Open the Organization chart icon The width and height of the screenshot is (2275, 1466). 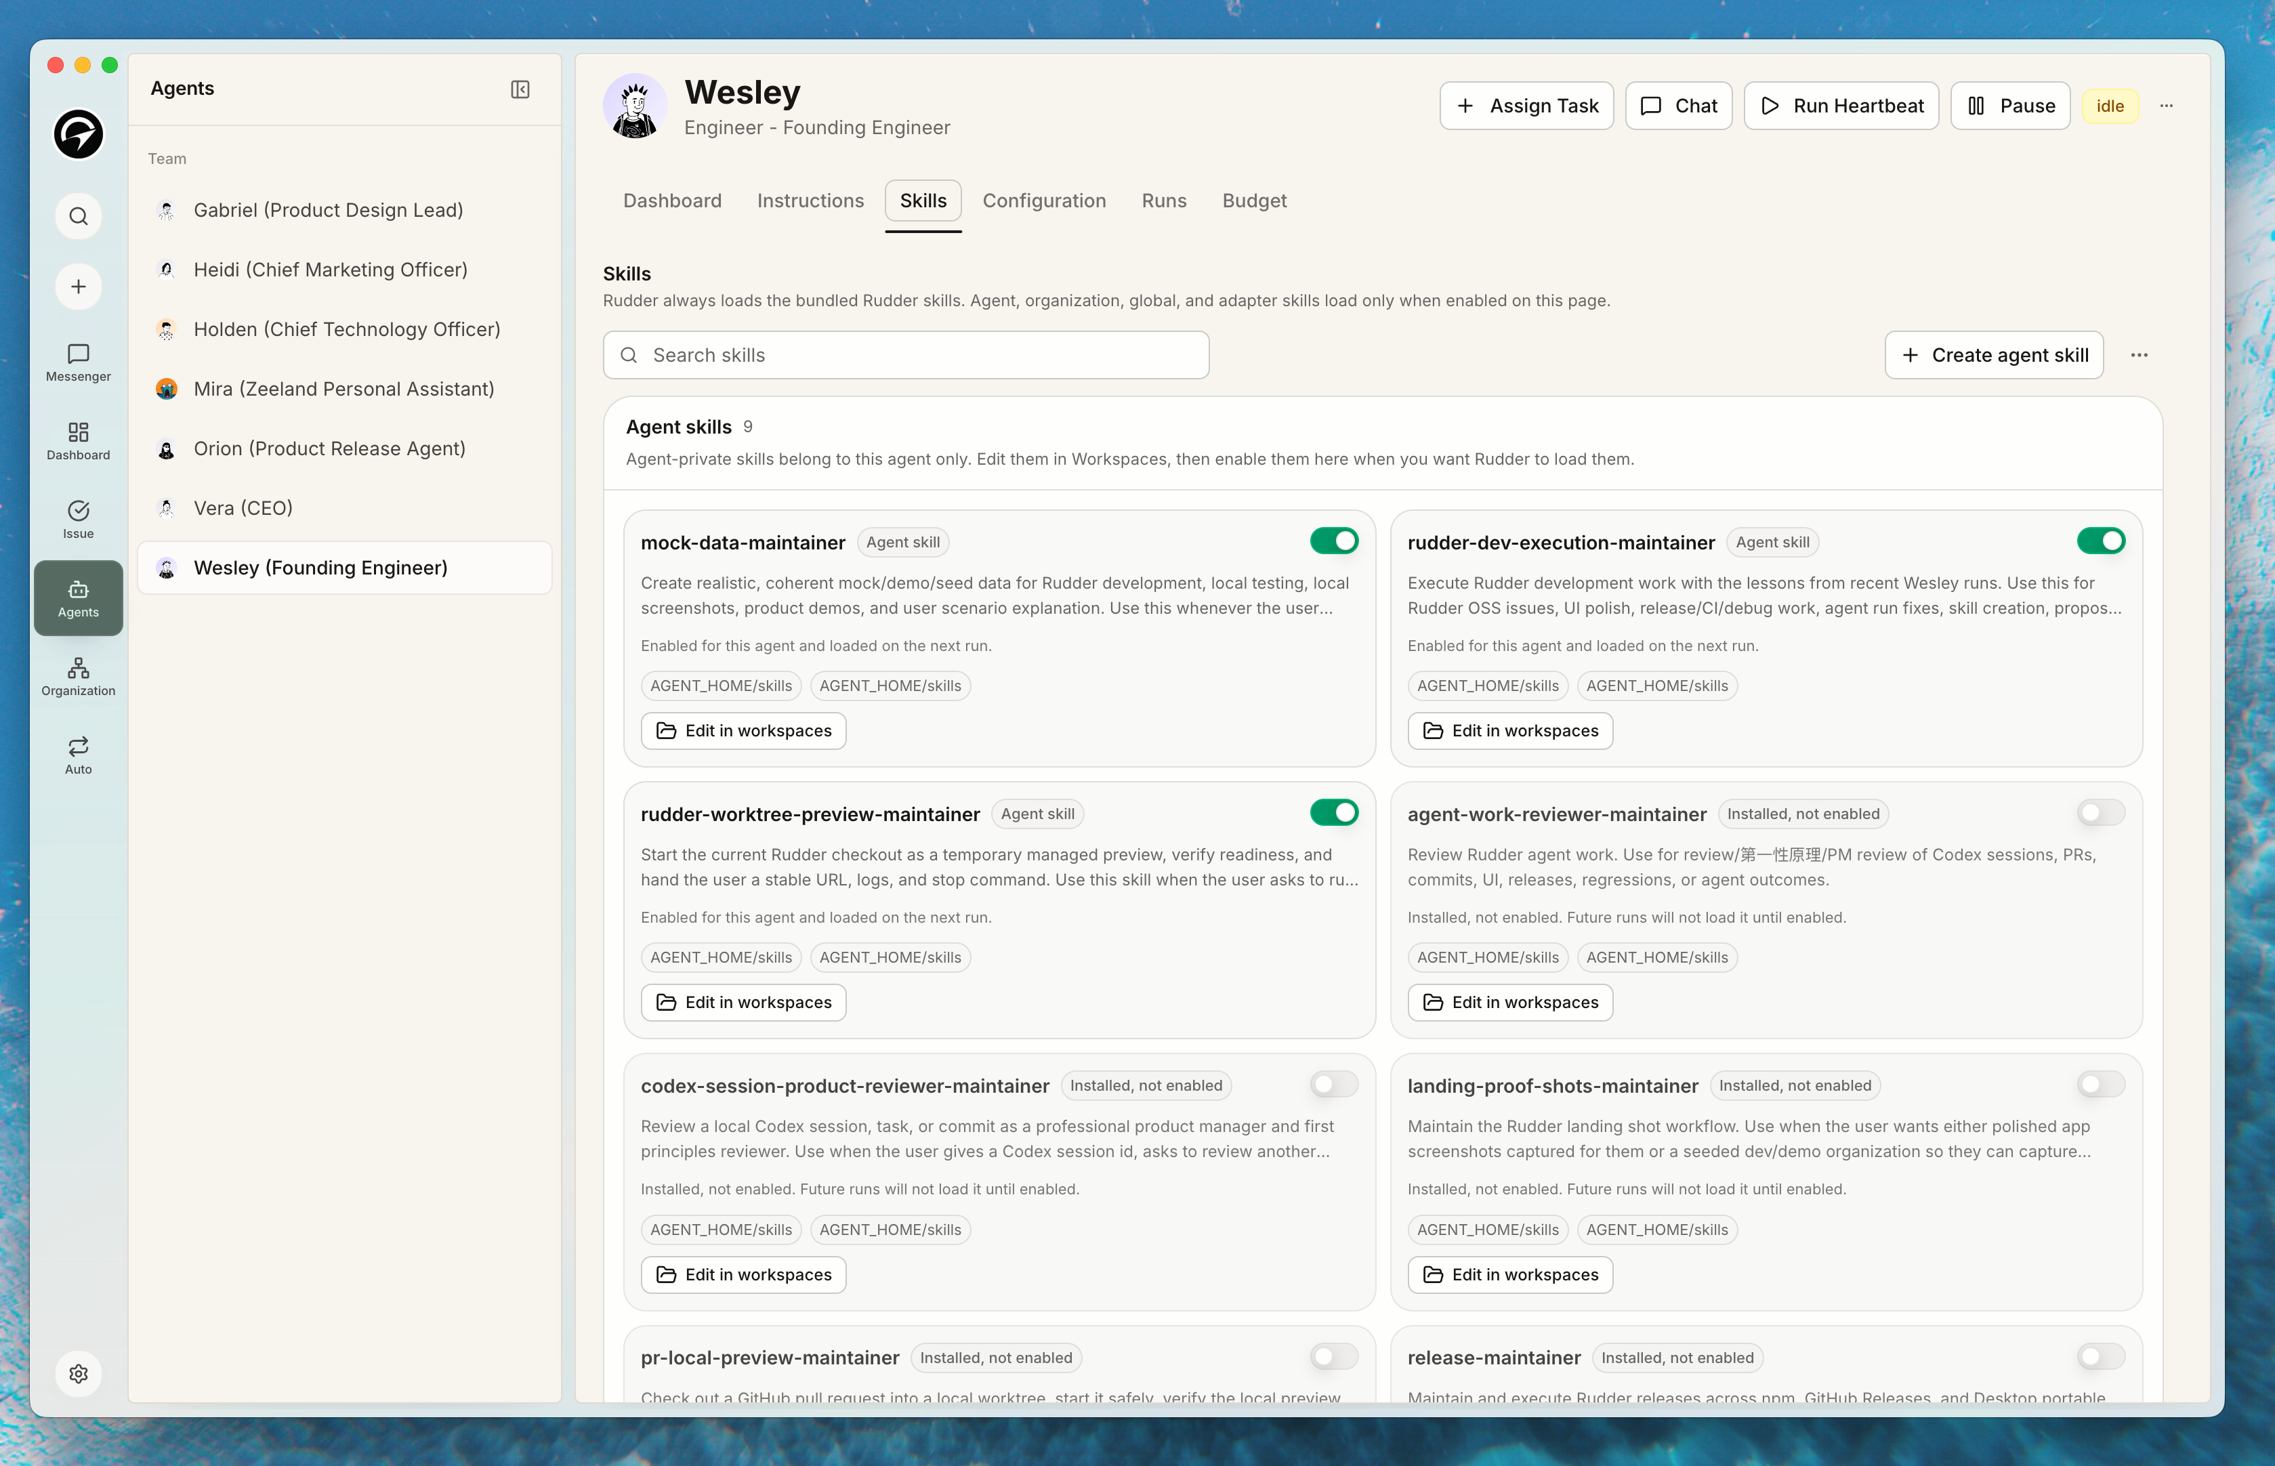(78, 677)
